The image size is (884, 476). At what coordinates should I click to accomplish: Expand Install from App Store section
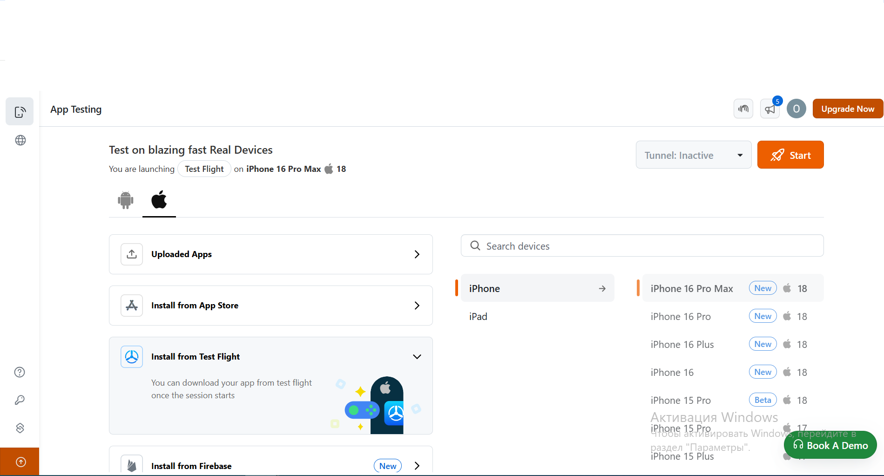click(270, 306)
